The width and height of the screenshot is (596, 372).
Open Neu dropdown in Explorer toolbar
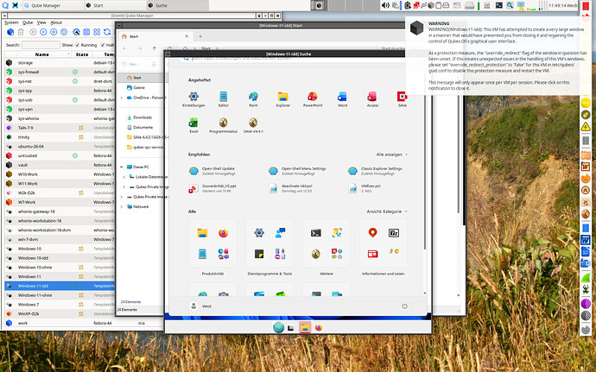(x=132, y=64)
